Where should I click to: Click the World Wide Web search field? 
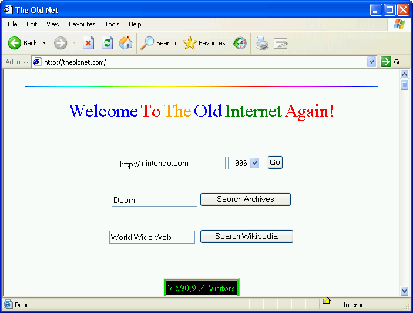pos(152,237)
